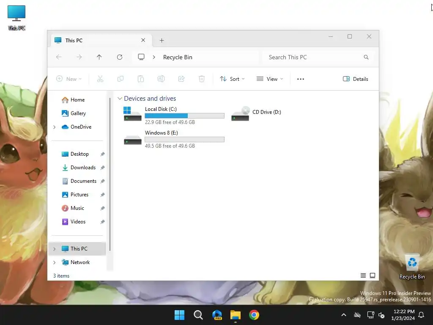Expand This PC tree node

point(55,249)
